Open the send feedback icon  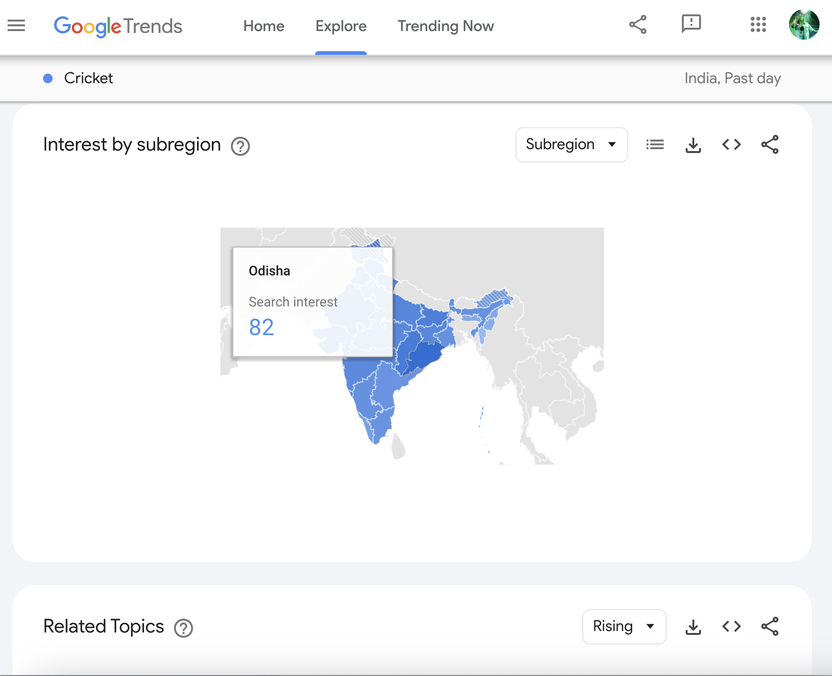(691, 23)
